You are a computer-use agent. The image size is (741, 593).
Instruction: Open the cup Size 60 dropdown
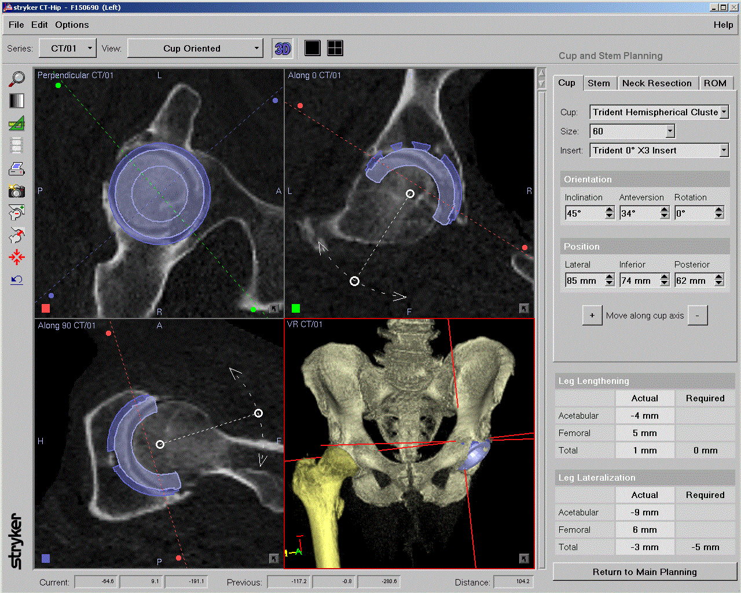pyautogui.click(x=632, y=131)
